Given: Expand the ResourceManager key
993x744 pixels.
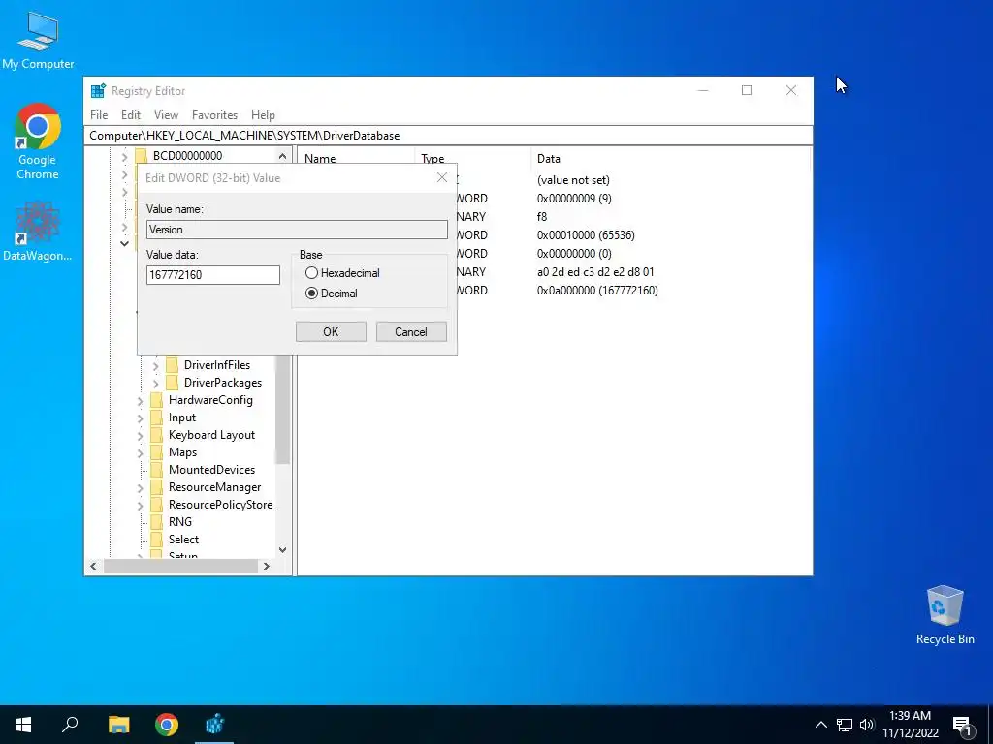Looking at the screenshot, I should (x=140, y=487).
